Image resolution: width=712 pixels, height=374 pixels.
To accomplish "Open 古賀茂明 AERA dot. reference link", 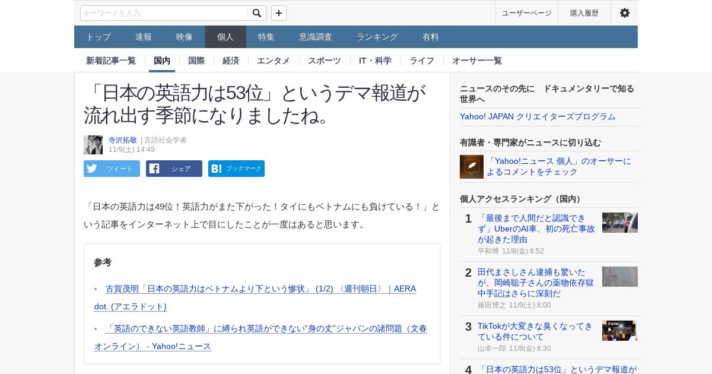I will click(255, 297).
